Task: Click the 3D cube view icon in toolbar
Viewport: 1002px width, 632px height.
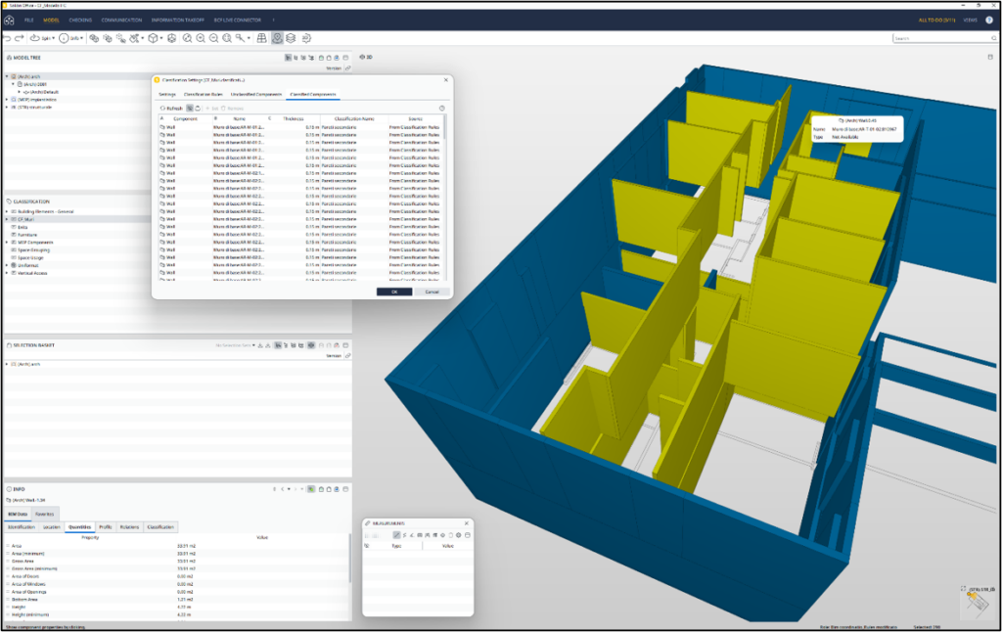Action: click(153, 38)
